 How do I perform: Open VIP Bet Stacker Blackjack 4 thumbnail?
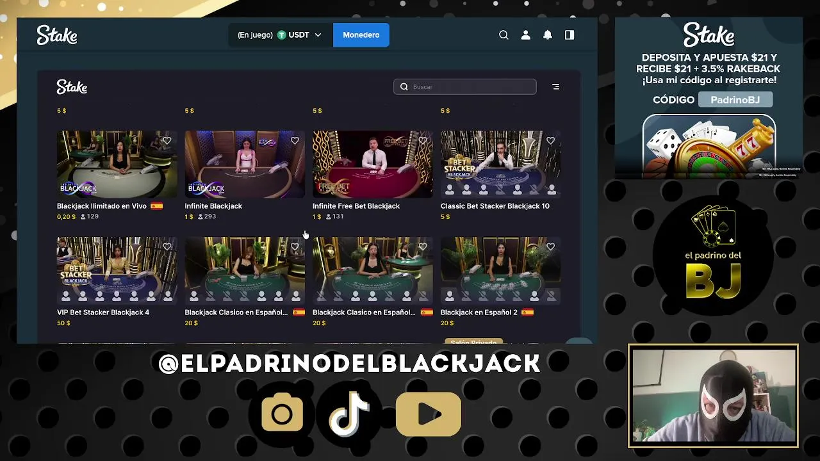click(117, 270)
